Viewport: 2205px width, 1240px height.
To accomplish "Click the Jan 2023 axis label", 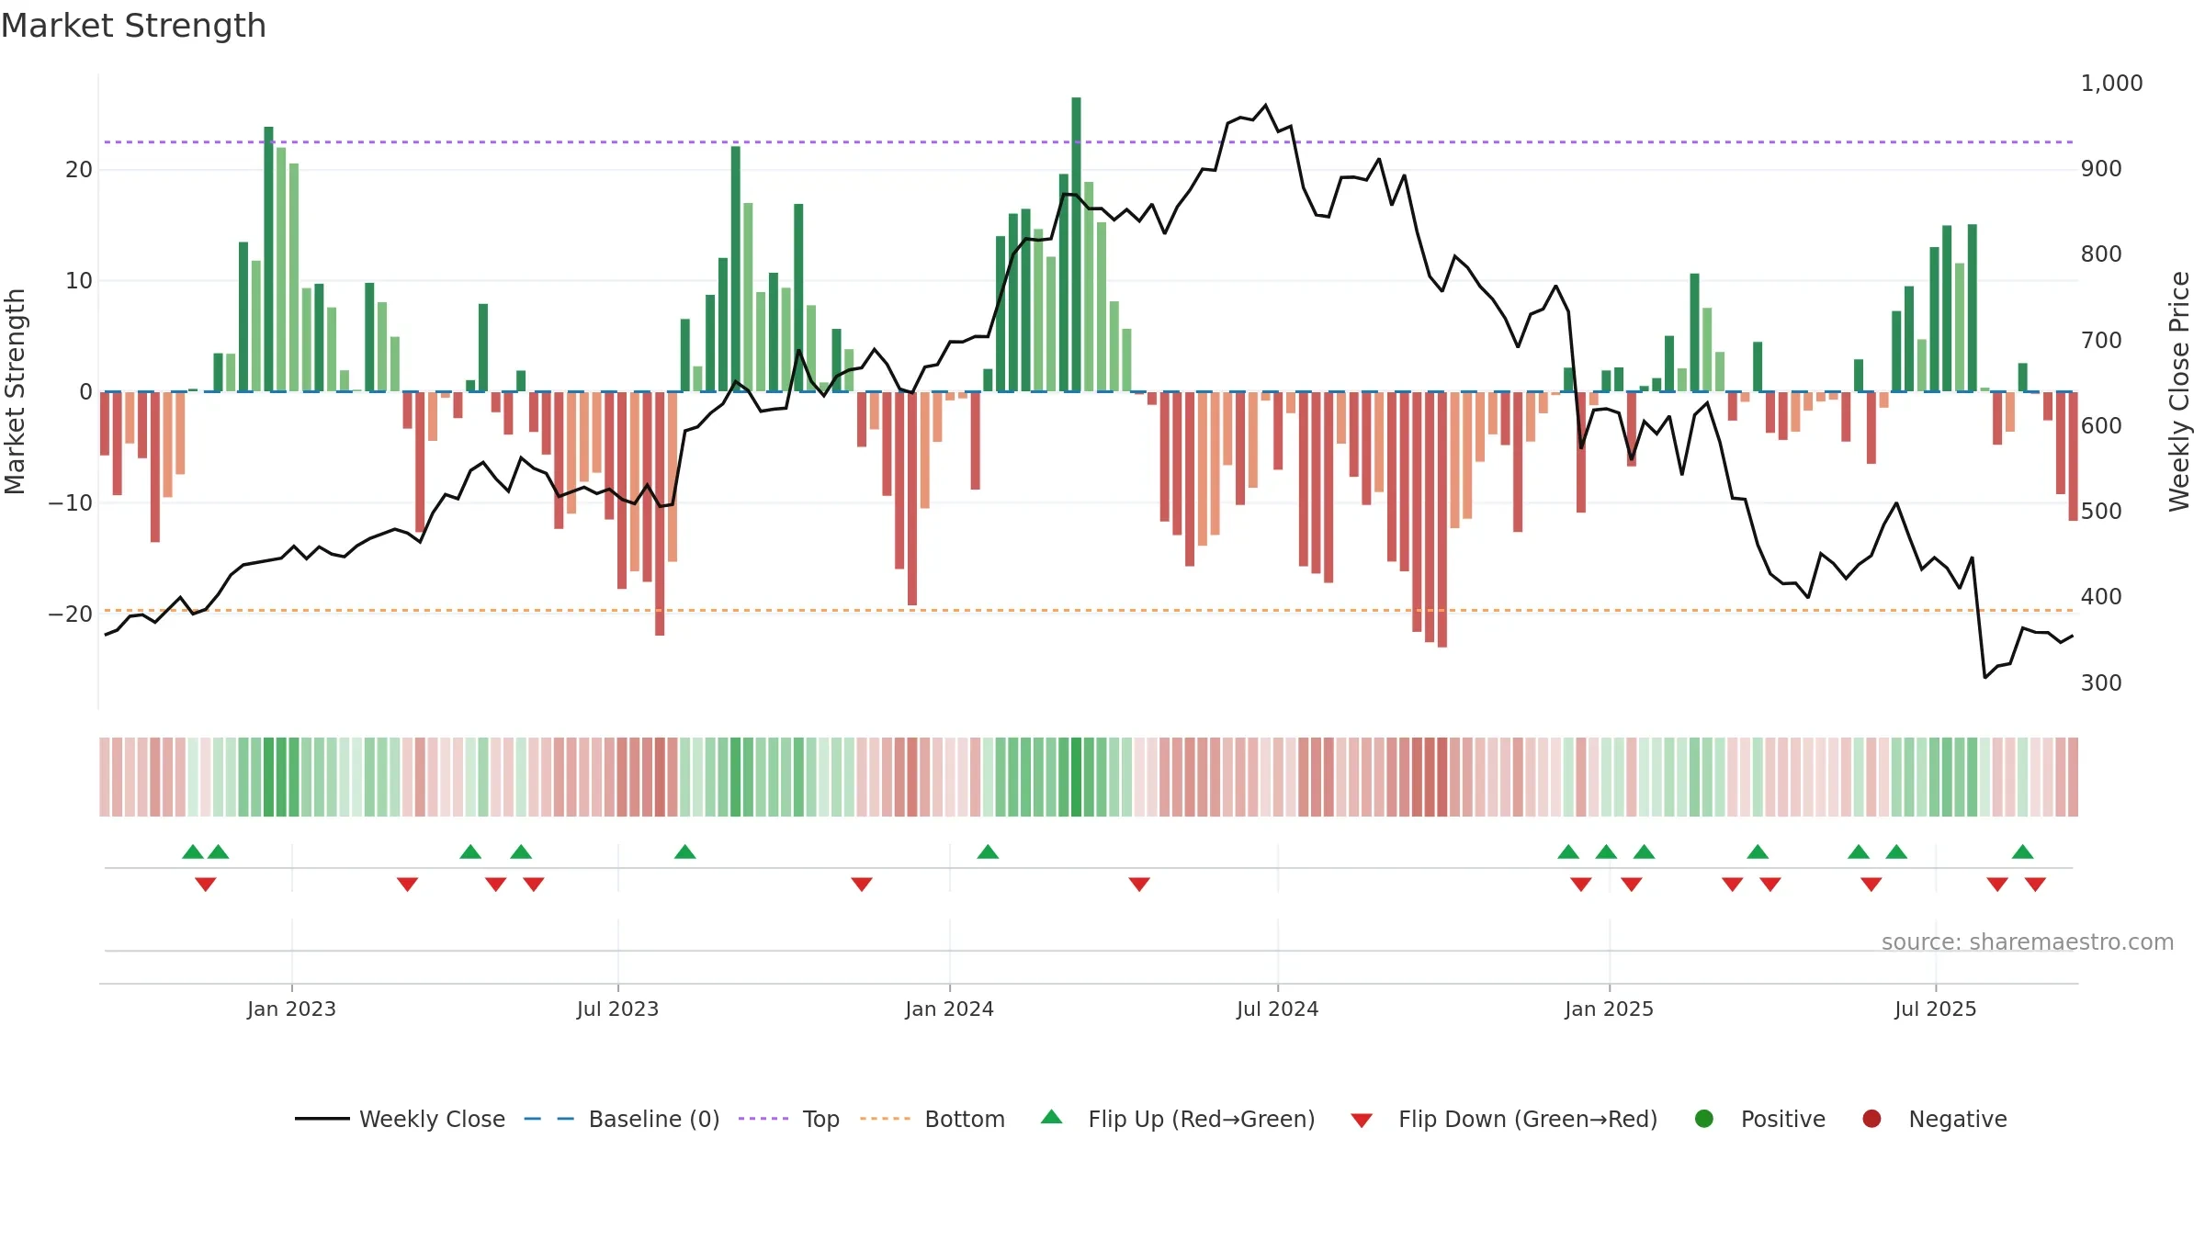I will 291,1009.
